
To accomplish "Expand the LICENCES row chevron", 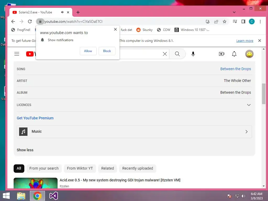I will point(249,105).
